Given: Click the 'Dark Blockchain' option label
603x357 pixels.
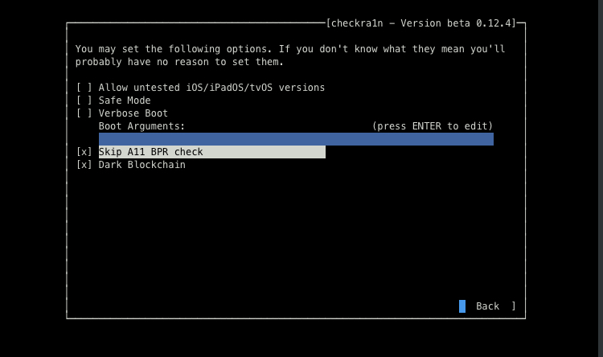Looking at the screenshot, I should point(142,165).
